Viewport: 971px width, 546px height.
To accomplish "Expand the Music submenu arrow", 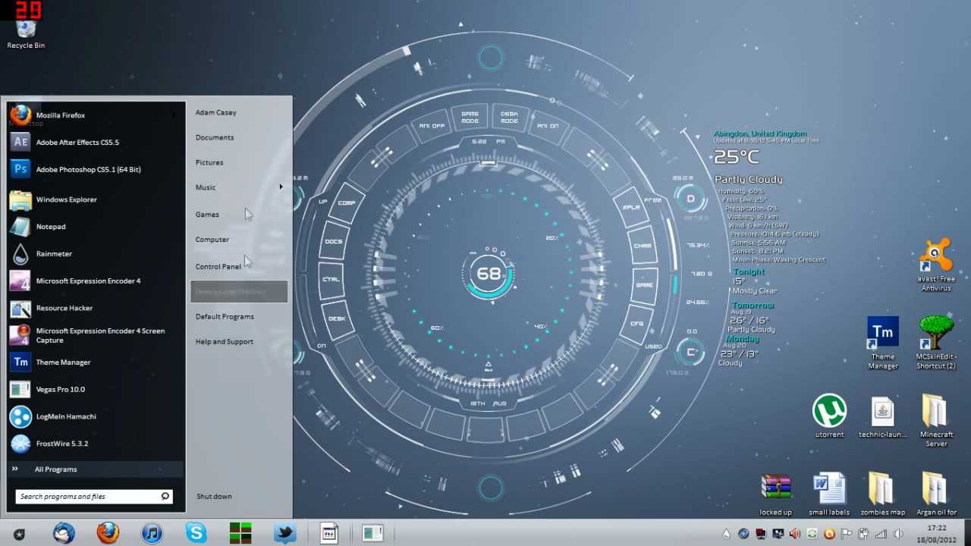I will pos(281,187).
